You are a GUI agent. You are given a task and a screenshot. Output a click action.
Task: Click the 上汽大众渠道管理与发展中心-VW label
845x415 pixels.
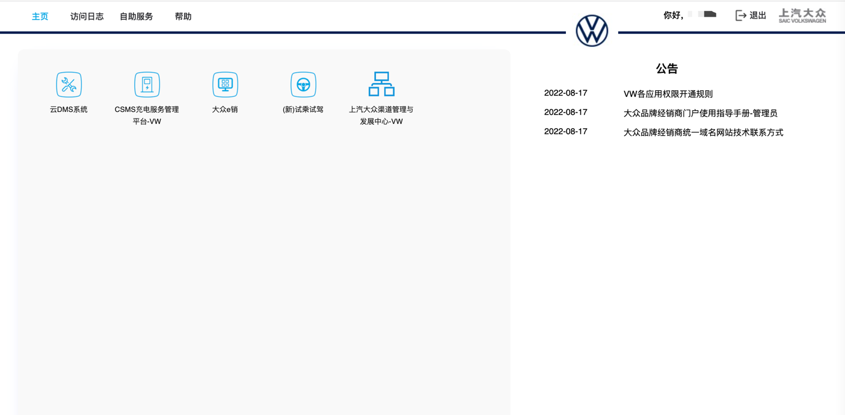click(381, 115)
